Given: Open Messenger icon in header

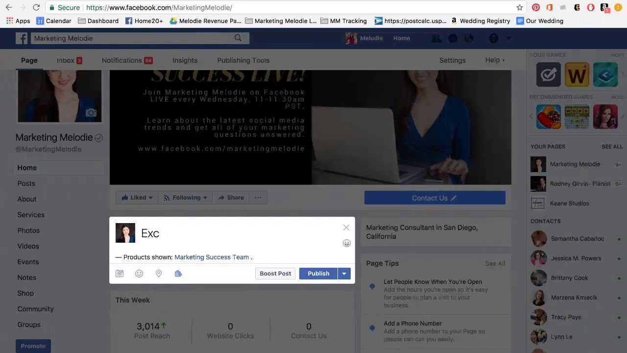Looking at the screenshot, I should coord(453,38).
